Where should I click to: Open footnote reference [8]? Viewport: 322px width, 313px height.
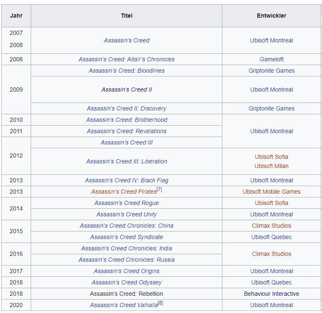[161, 303]
